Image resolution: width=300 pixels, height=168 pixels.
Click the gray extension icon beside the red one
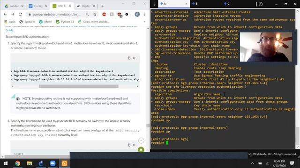112,14
